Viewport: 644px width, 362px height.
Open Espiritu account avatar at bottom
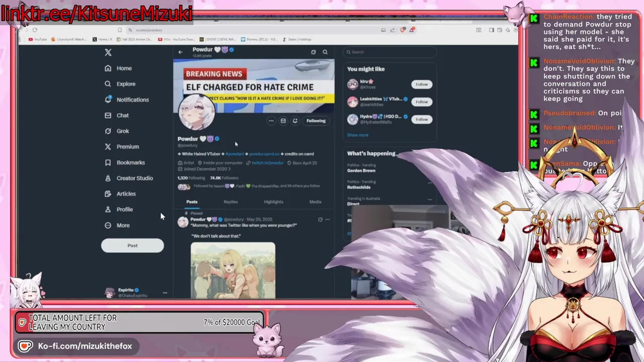(110, 293)
